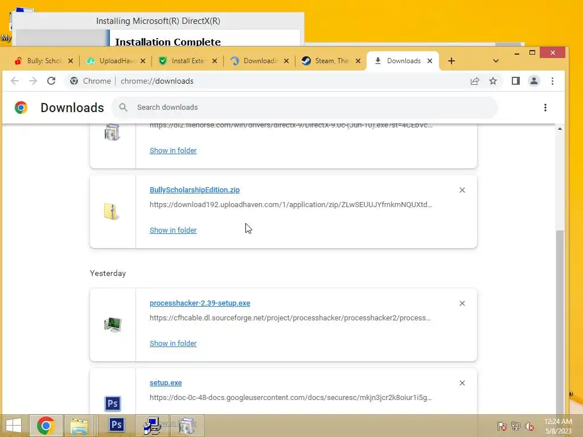Click the Process Hacker file icon
The image size is (583, 437).
pos(113,325)
